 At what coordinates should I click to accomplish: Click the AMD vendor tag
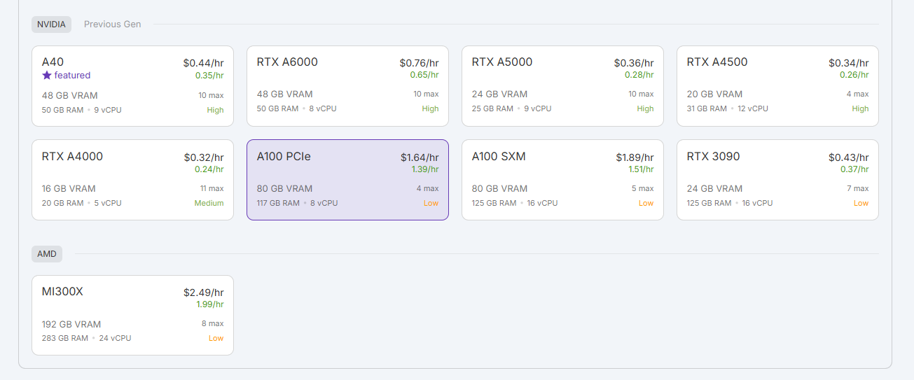tap(47, 254)
